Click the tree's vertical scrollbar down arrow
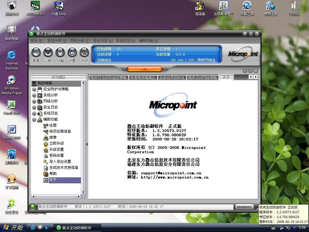Image resolution: width=309 pixels, height=232 pixels. click(83, 192)
